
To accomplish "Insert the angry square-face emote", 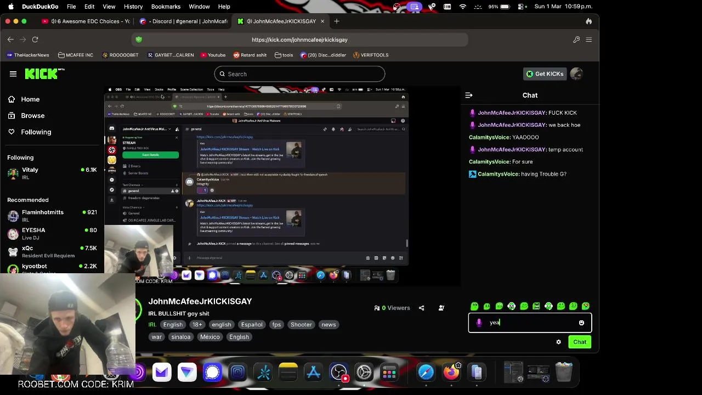I will (536, 306).
